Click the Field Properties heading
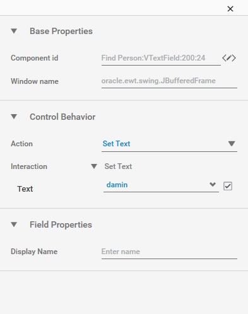This screenshot has width=248, height=314. (x=61, y=224)
